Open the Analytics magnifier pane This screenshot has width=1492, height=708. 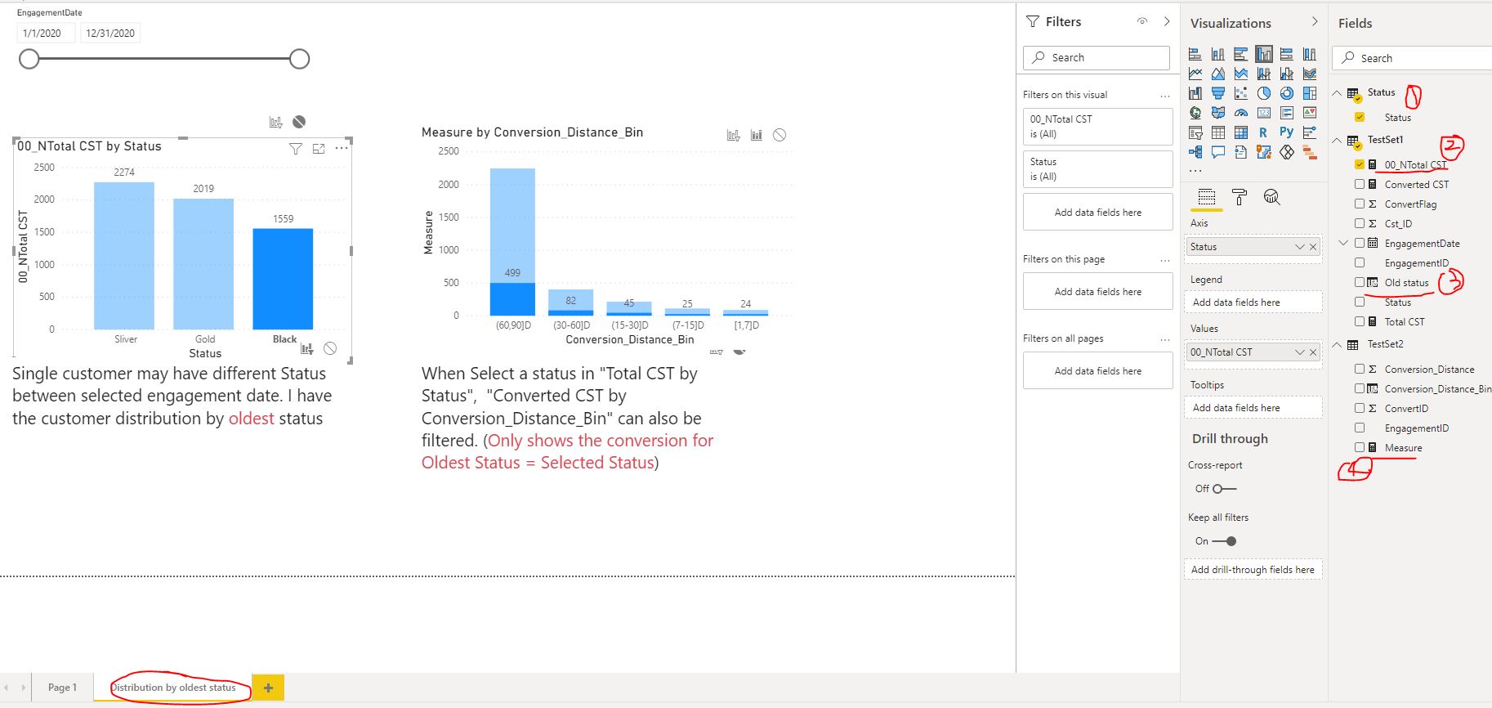[1271, 197]
